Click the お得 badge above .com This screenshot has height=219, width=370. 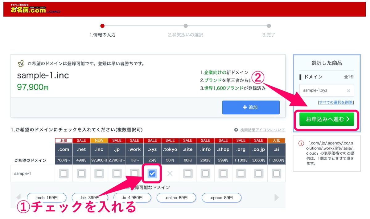pyautogui.click(x=64, y=140)
